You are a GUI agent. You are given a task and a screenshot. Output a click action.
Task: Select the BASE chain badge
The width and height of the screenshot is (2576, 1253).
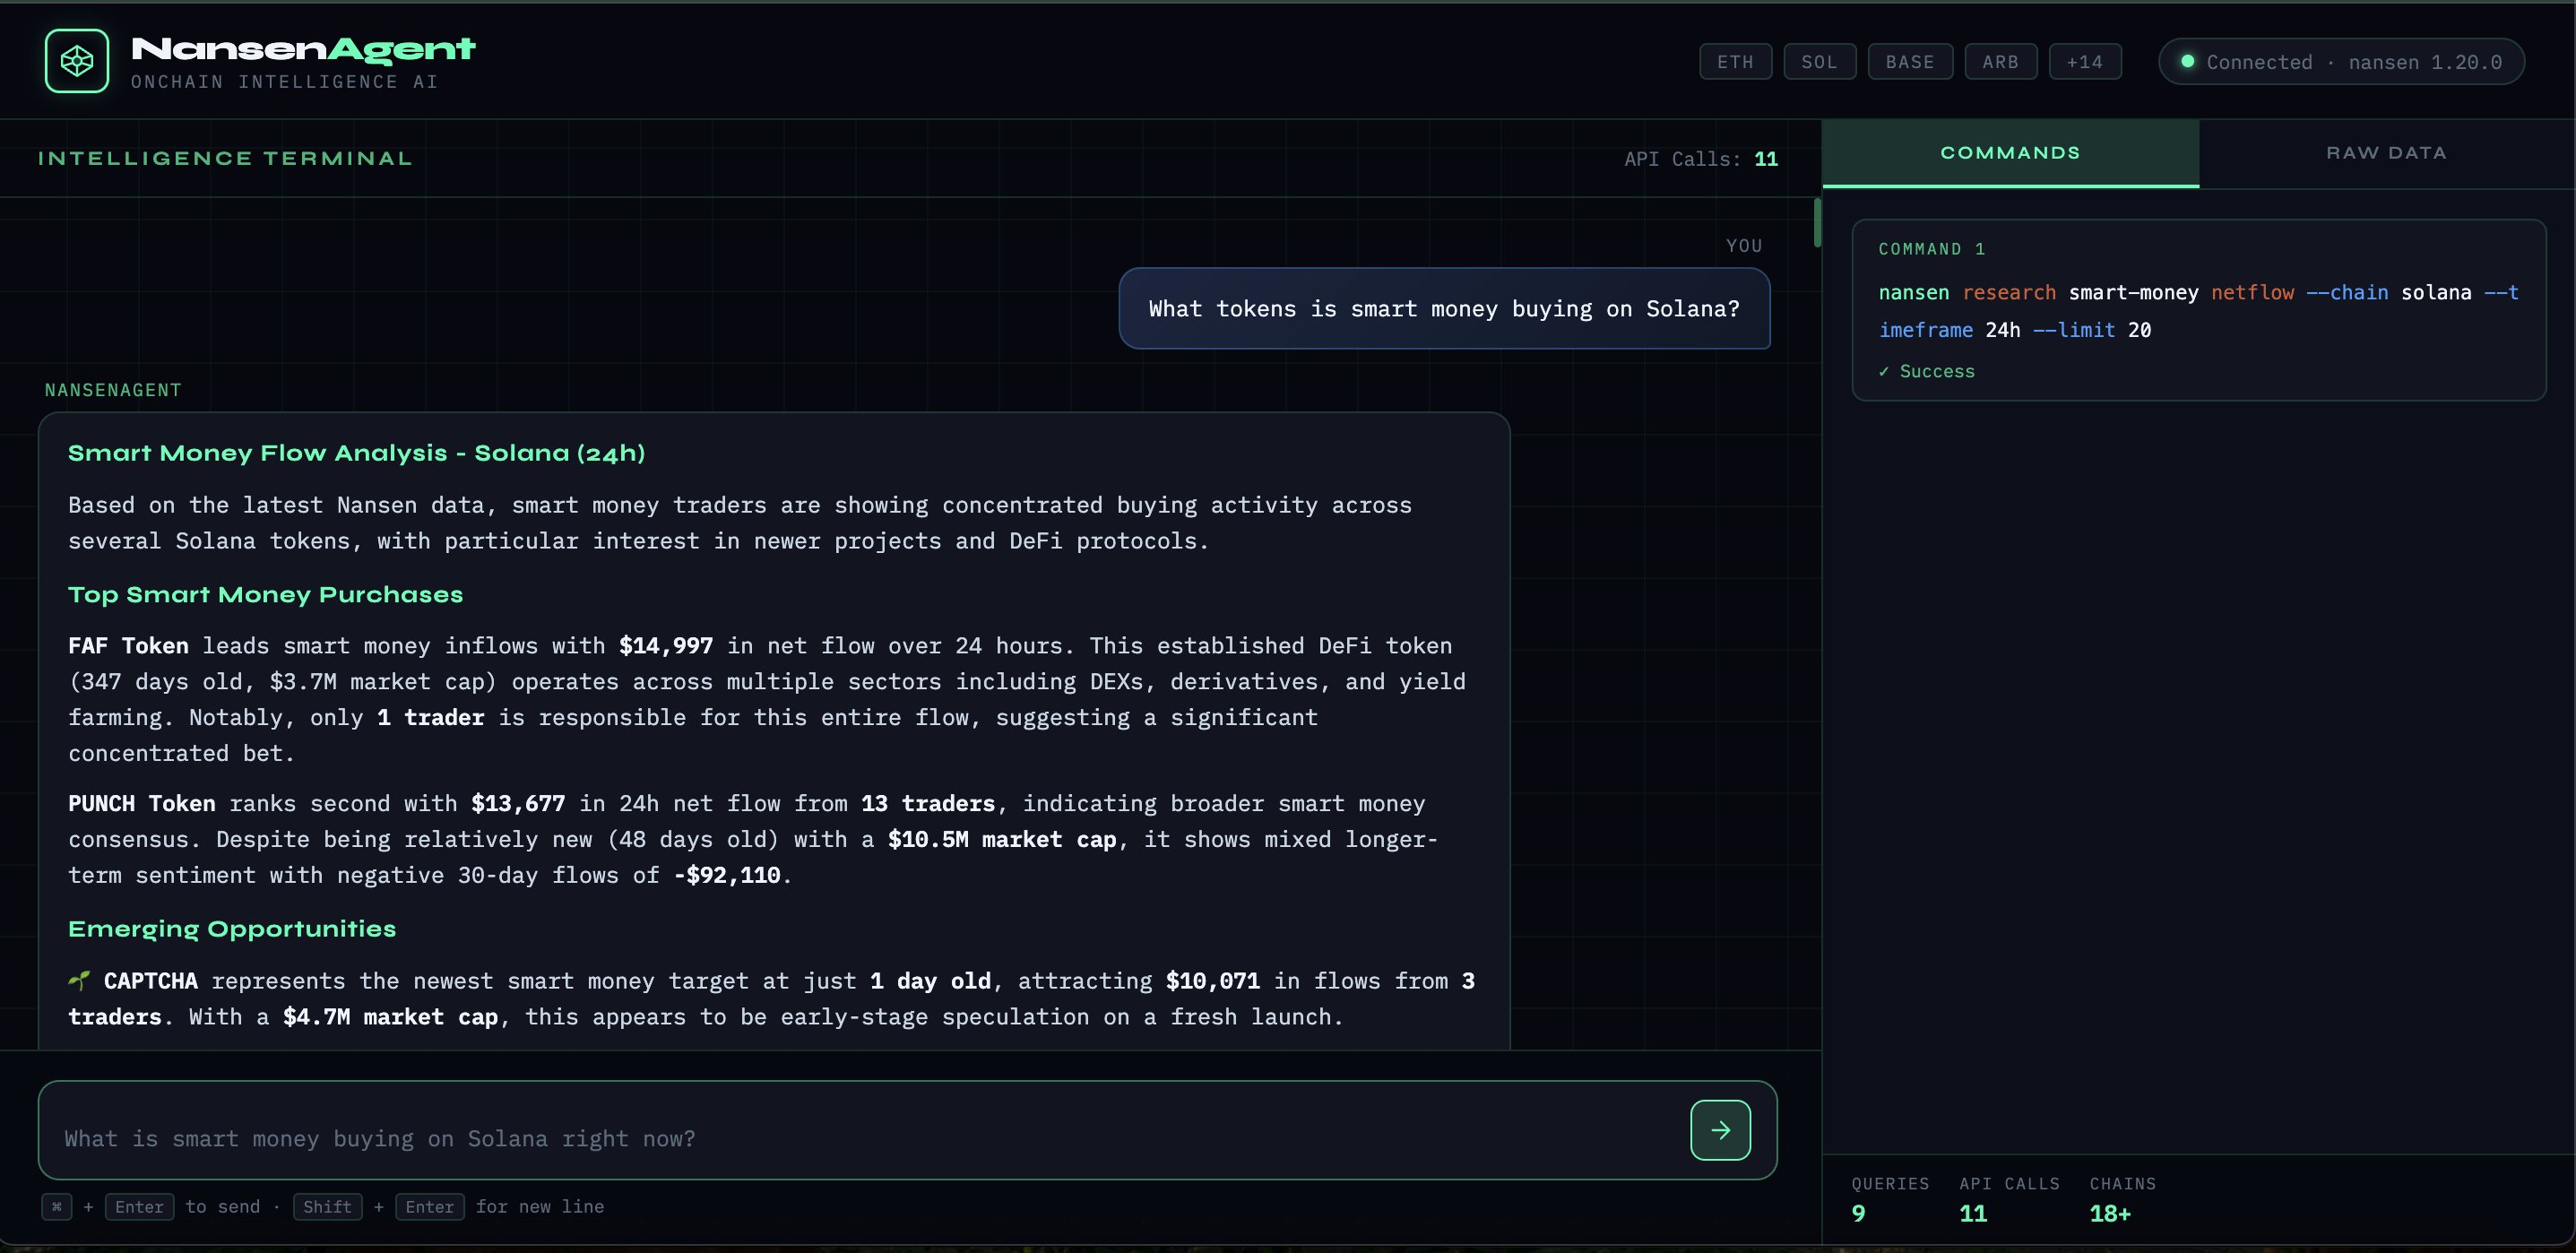click(1909, 61)
